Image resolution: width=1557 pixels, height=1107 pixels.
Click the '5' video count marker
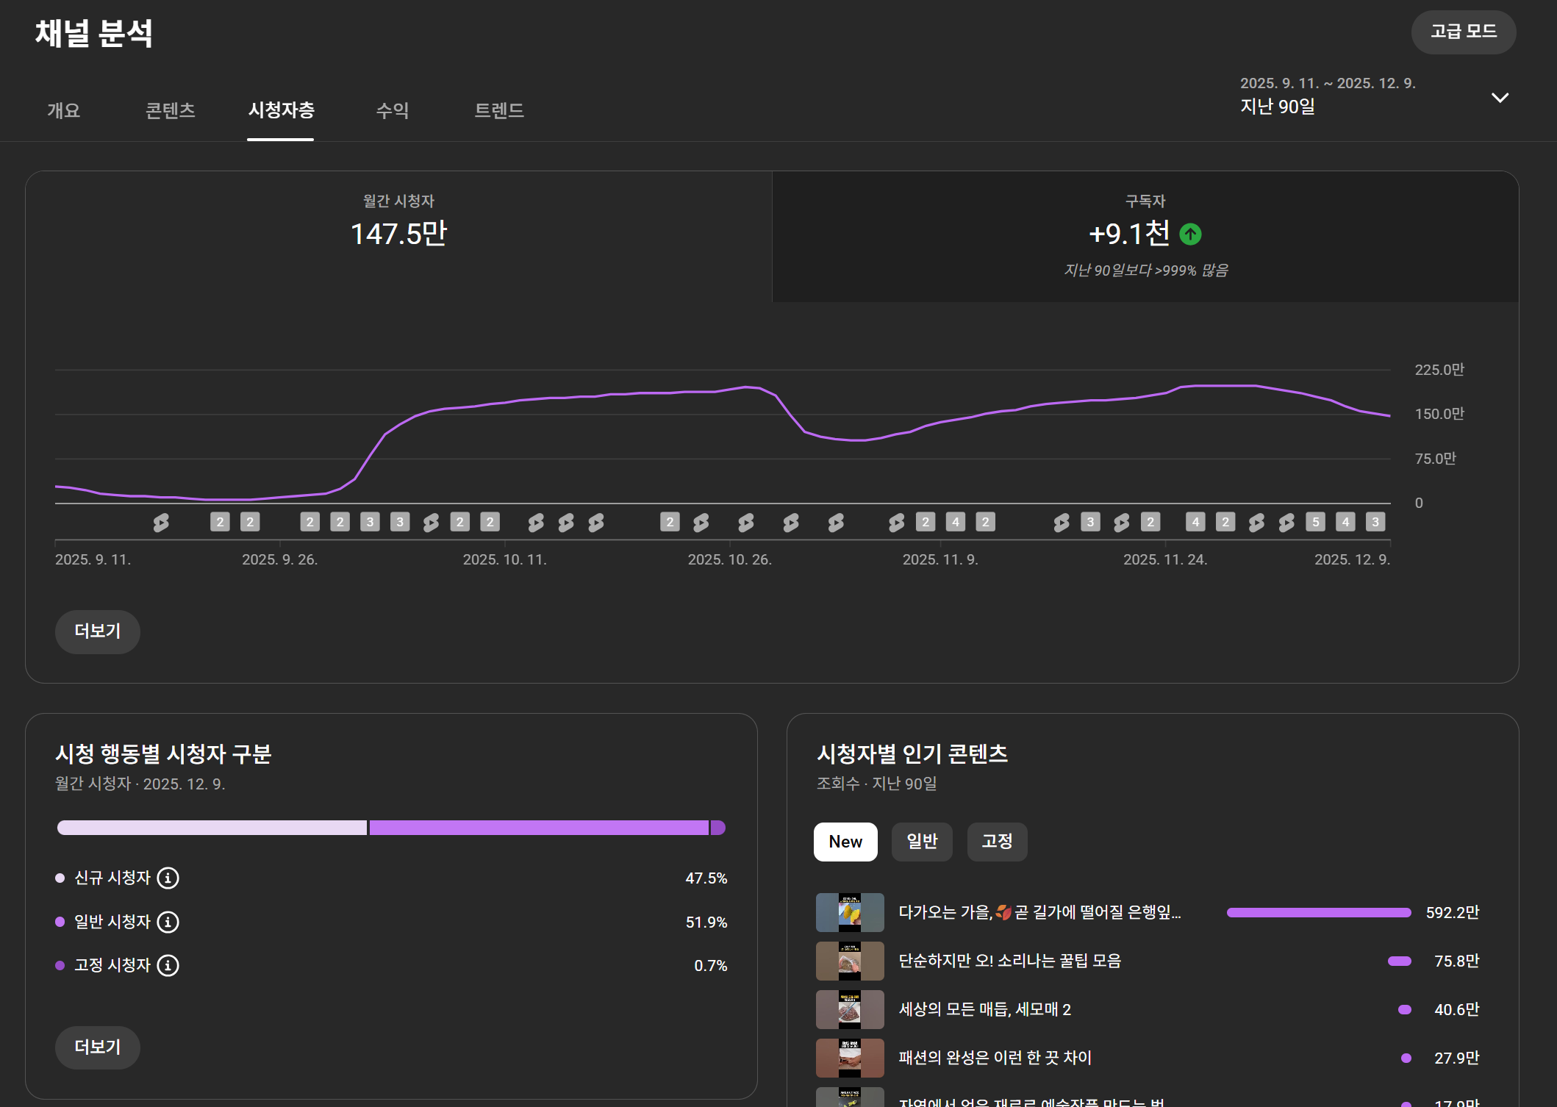click(1315, 522)
